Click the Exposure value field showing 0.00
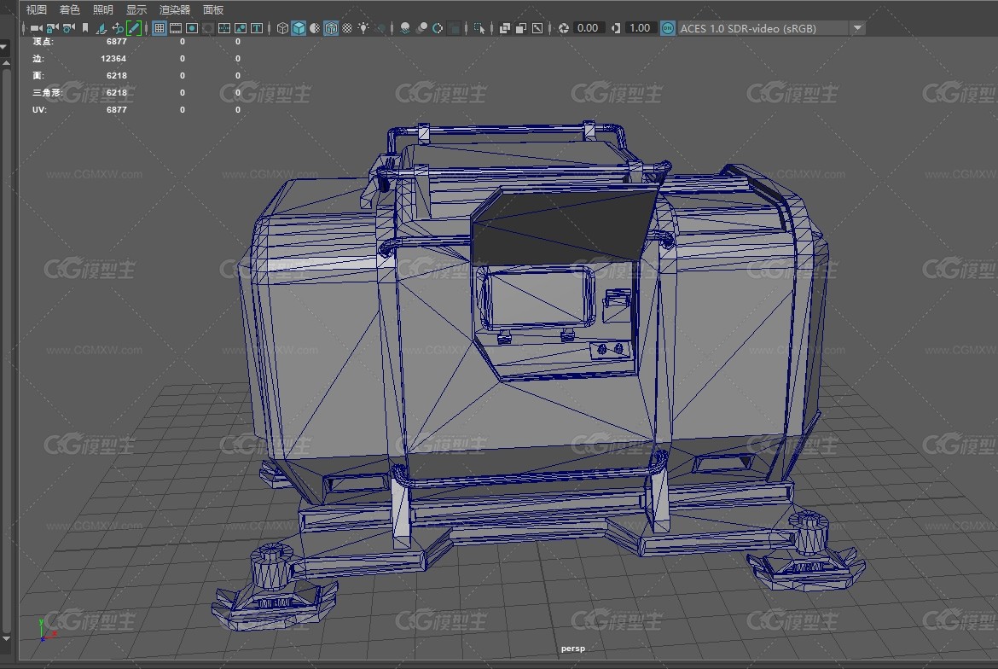This screenshot has height=669, width=998. [588, 28]
